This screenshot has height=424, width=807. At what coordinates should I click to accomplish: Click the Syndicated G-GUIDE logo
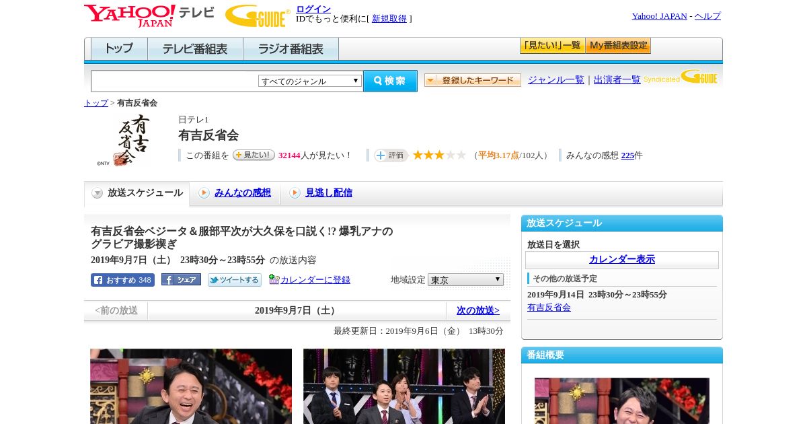[681, 77]
